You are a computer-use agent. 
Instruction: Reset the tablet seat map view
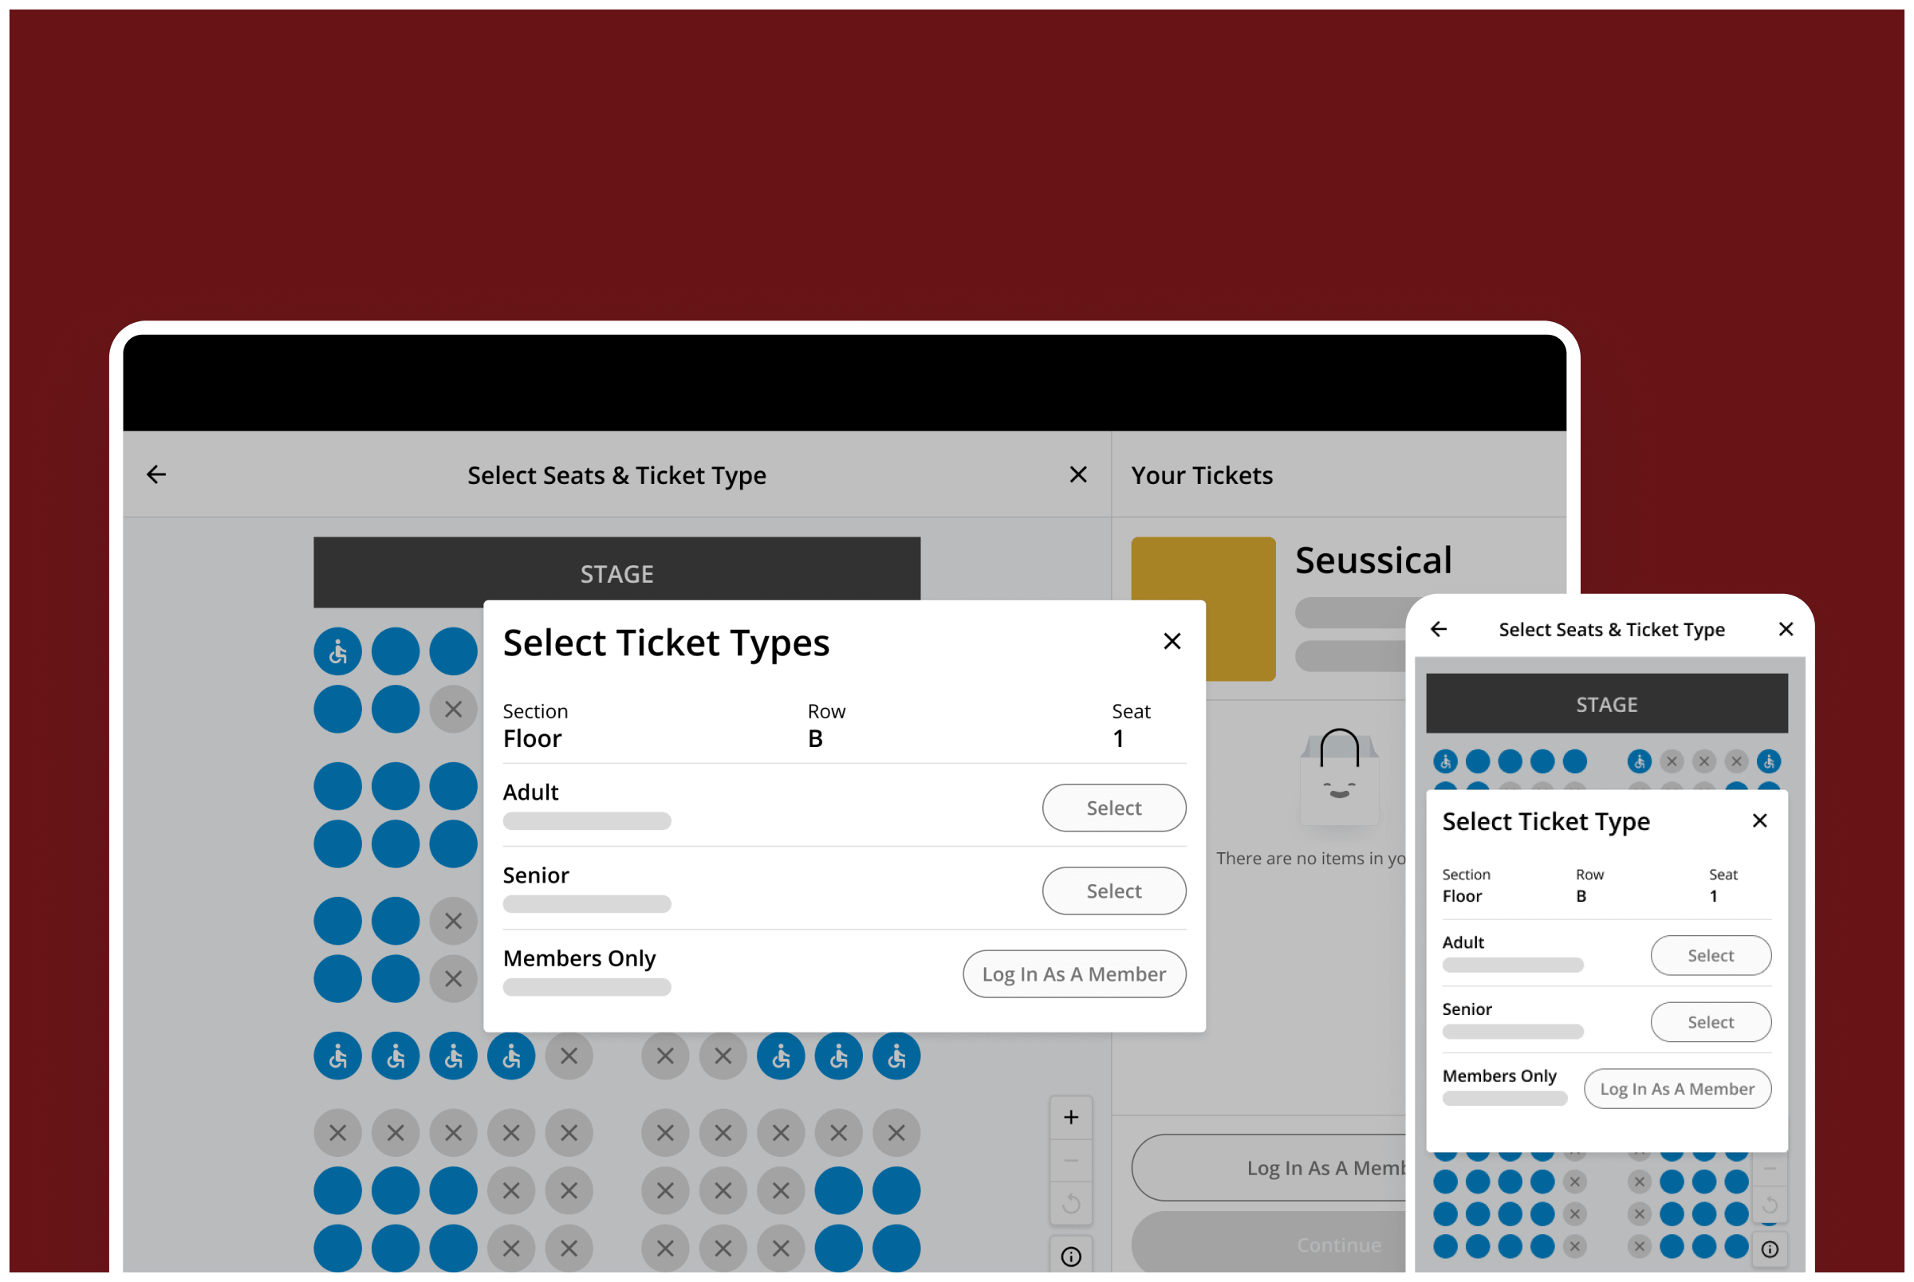pos(1070,1203)
